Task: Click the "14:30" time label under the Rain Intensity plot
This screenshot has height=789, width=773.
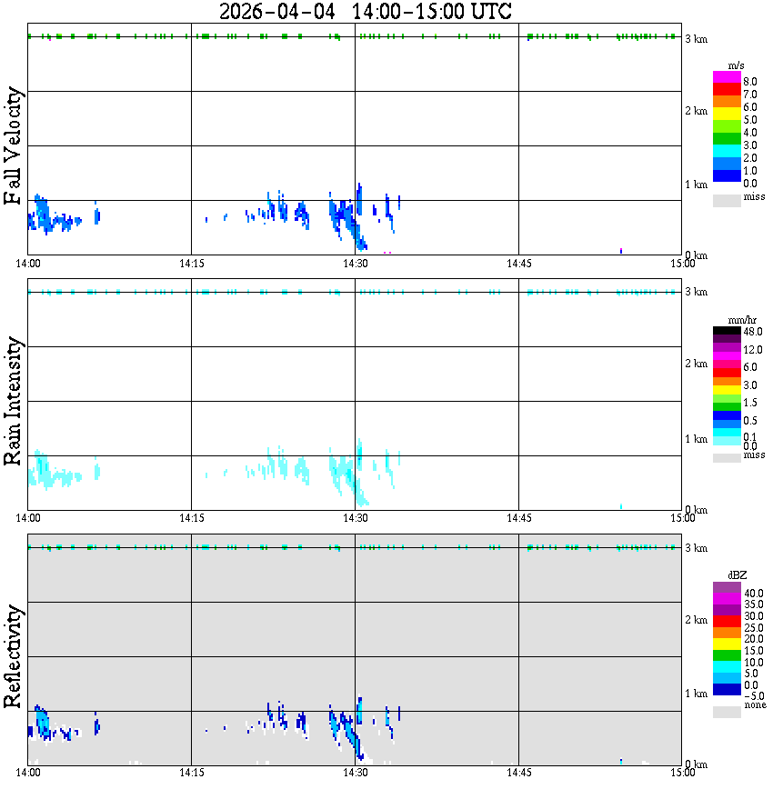Action: [355, 518]
